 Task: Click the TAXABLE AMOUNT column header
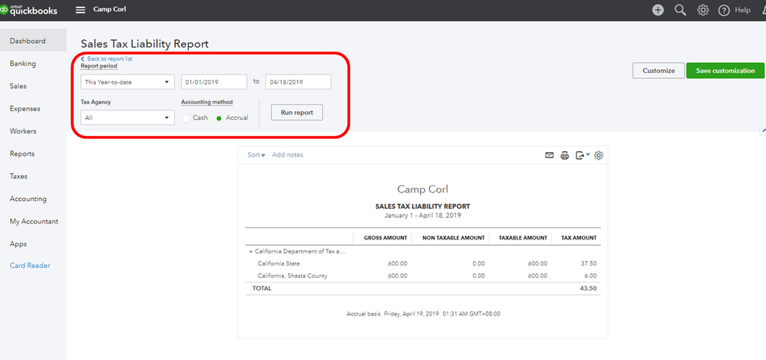523,238
